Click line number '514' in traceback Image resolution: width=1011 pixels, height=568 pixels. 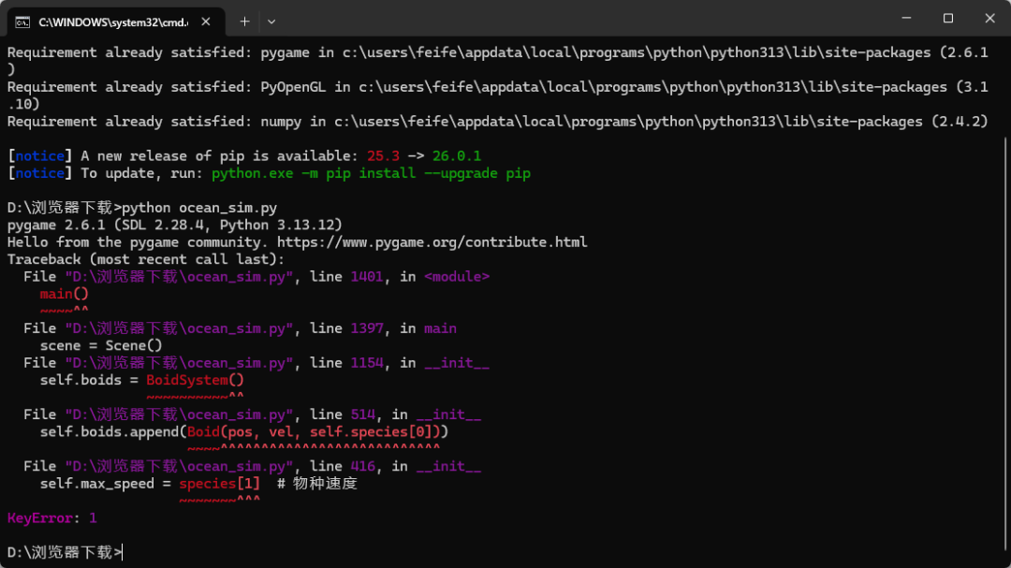click(362, 415)
